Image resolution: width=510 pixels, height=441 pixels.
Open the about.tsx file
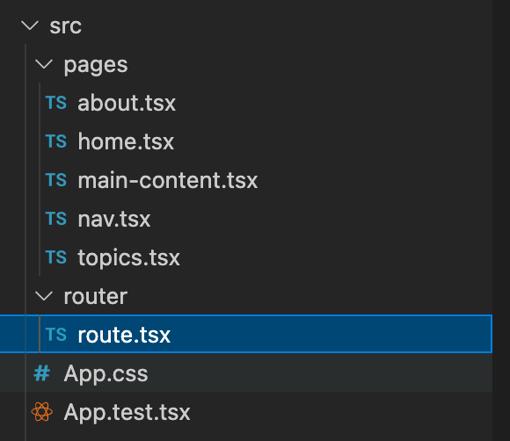click(x=127, y=103)
